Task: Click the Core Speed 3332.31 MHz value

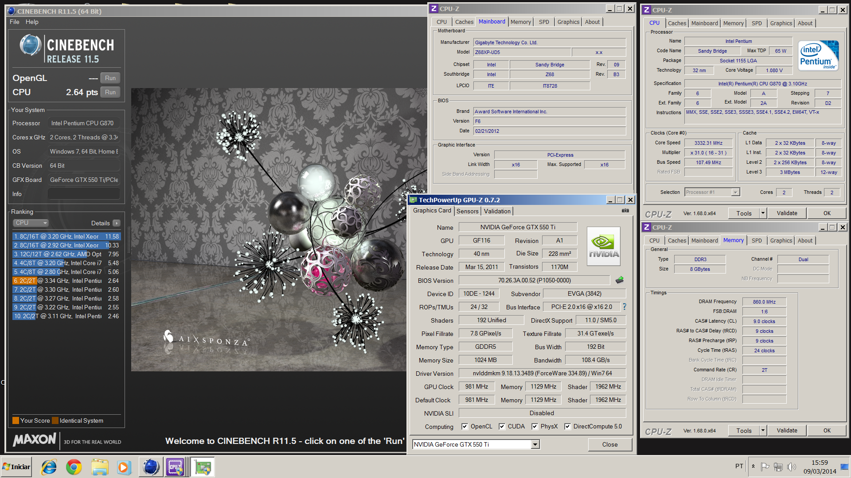Action: [708, 143]
